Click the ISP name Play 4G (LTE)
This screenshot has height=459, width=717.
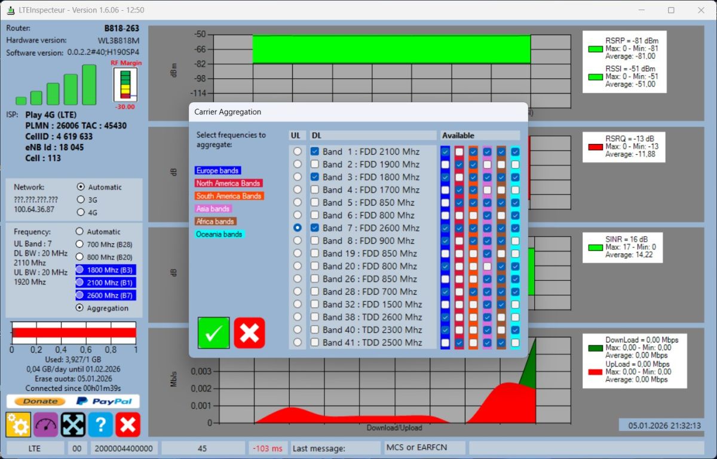point(51,115)
